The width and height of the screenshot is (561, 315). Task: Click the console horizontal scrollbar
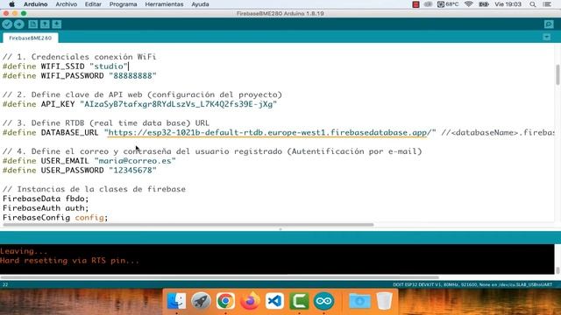[x=219, y=277]
